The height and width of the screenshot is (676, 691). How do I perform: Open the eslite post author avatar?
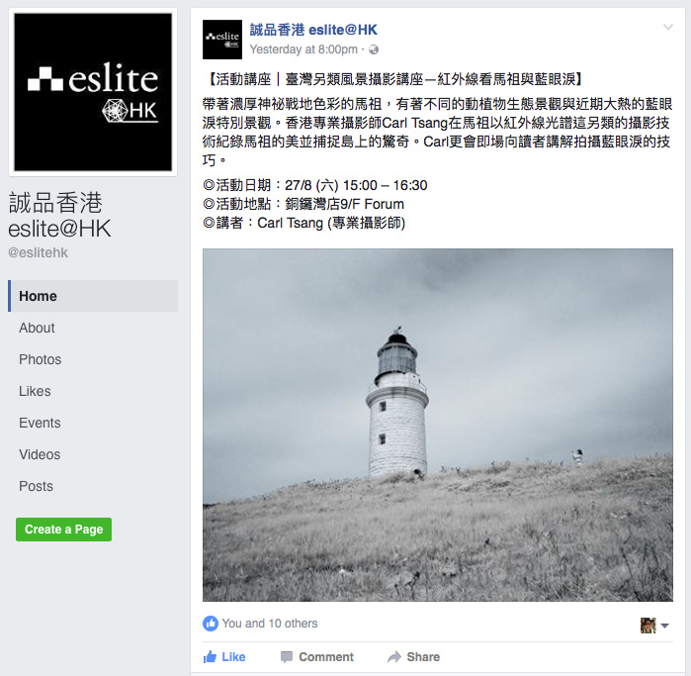[222, 40]
